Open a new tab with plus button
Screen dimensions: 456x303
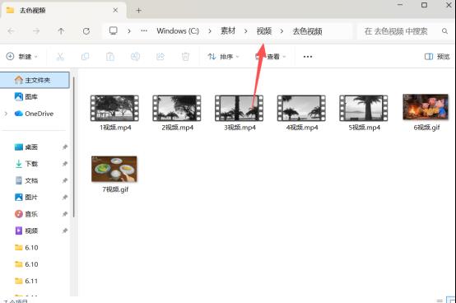(139, 11)
